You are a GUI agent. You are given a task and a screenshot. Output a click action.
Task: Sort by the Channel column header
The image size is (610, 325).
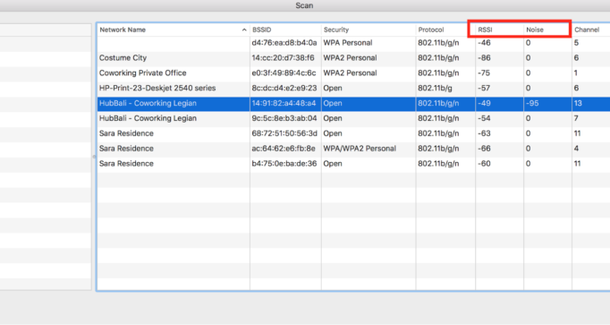(591, 30)
